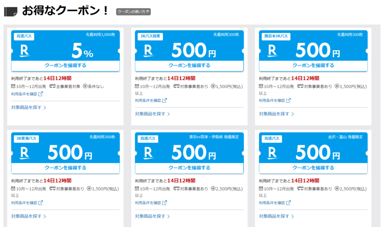Get the JR東海バス 500円 coupon
386x227 pixels.
66,168
